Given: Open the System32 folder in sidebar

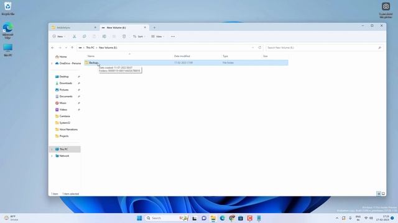Looking at the screenshot, I should click(65, 123).
